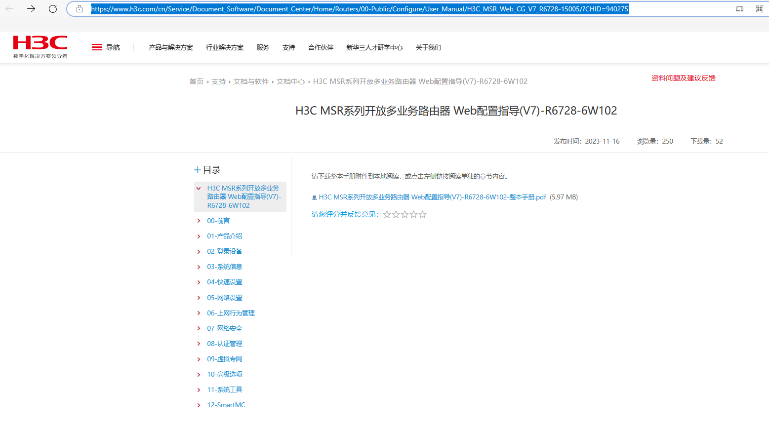This screenshot has width=769, height=427.
Task: Expand the chevron next to 01-产品介绍
Action: tap(199, 236)
